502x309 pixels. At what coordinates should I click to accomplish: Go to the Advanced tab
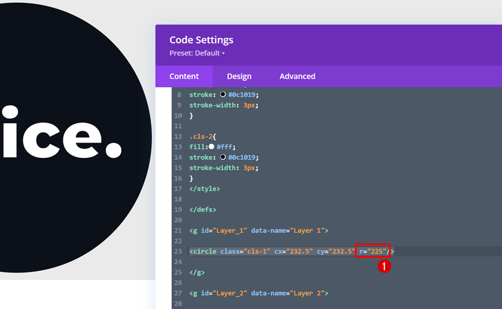pyautogui.click(x=297, y=76)
